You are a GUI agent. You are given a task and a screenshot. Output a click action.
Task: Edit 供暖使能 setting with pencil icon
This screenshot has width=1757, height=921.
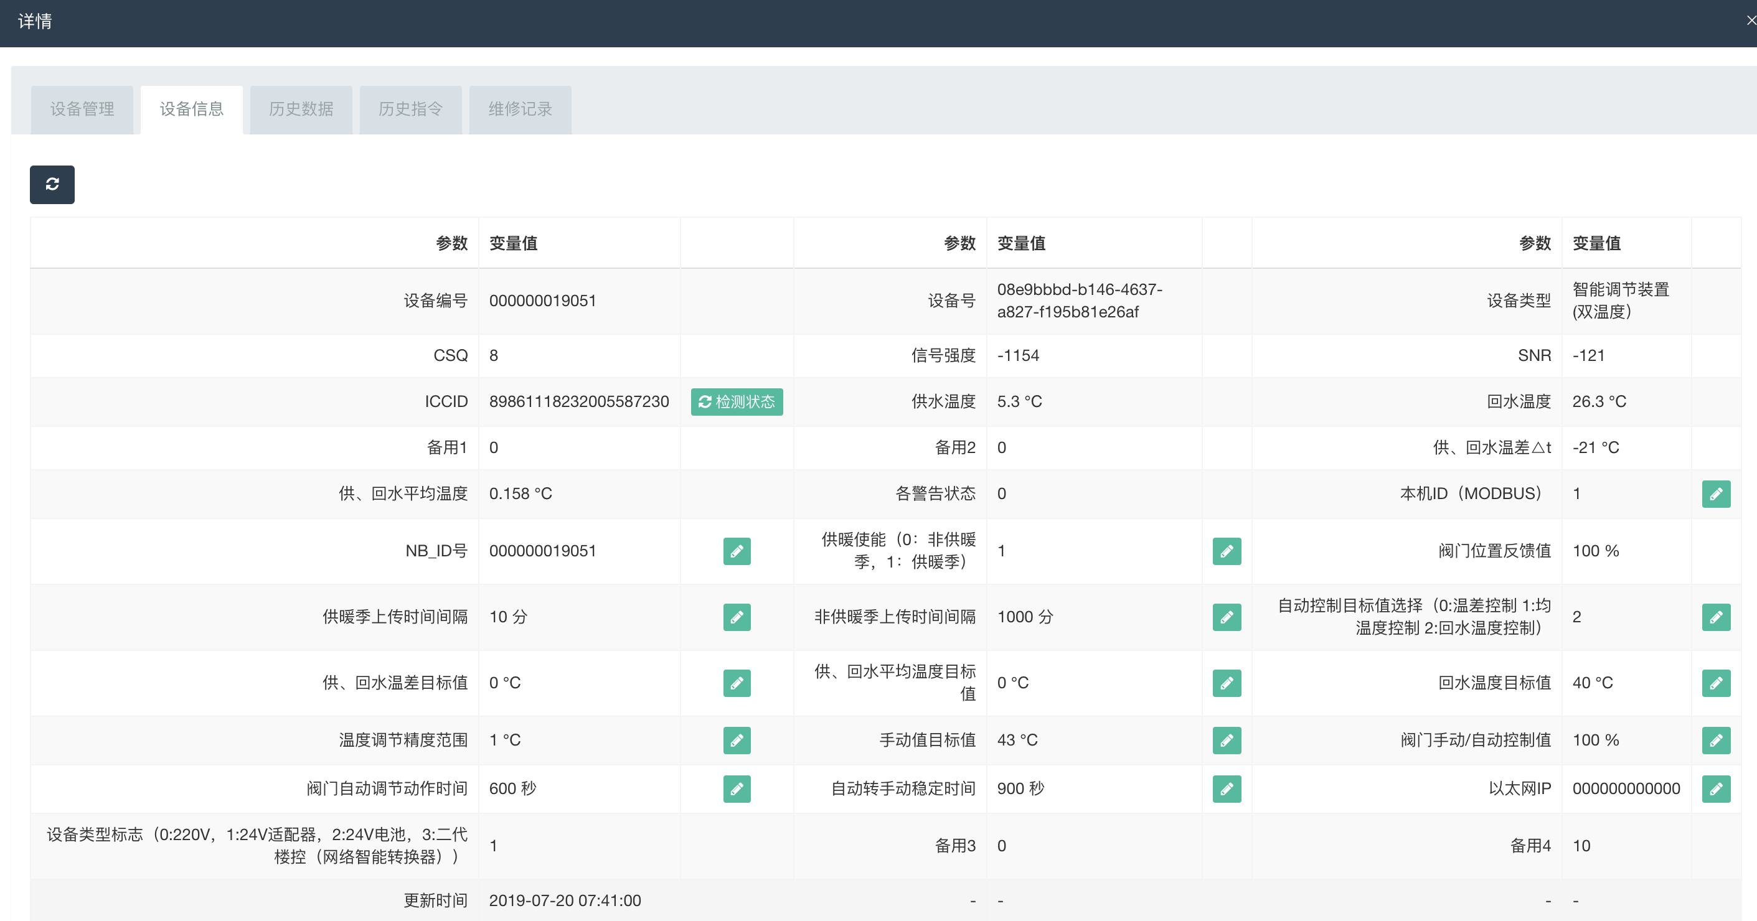pos(1227,551)
